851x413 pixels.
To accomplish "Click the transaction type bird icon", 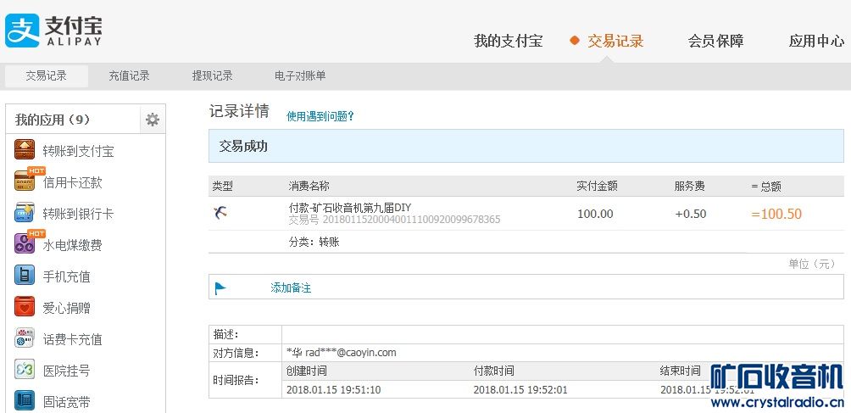I will point(220,213).
